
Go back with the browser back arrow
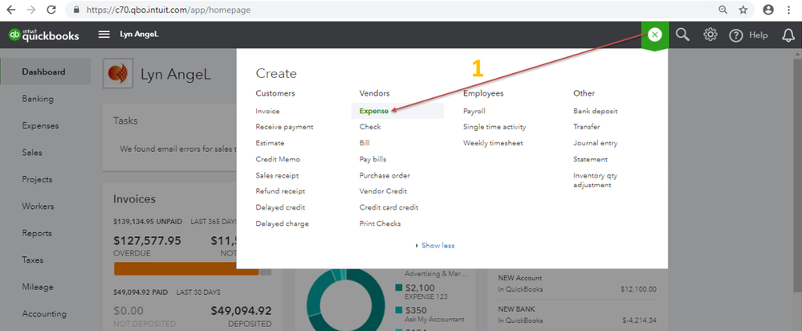[10, 10]
